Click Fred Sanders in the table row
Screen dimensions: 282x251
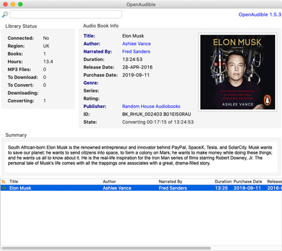(173, 188)
